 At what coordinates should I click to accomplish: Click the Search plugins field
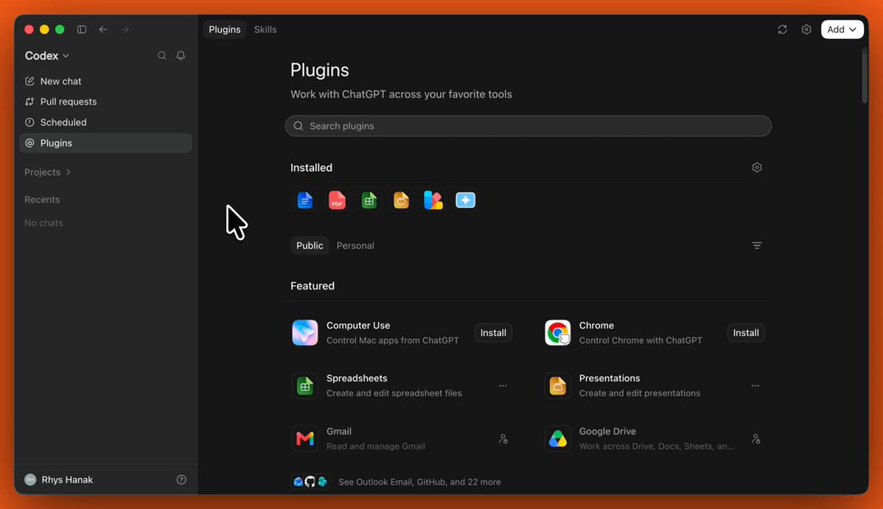pyautogui.click(x=528, y=126)
